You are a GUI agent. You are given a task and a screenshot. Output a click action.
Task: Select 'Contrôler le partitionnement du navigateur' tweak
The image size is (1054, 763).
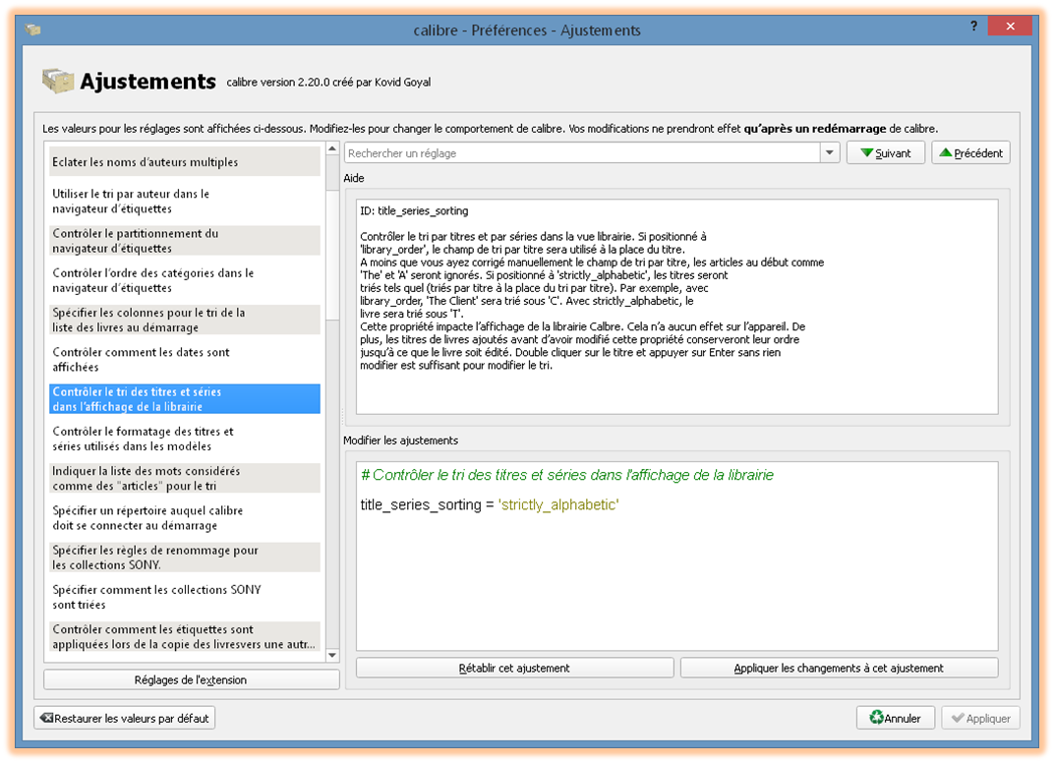[185, 241]
